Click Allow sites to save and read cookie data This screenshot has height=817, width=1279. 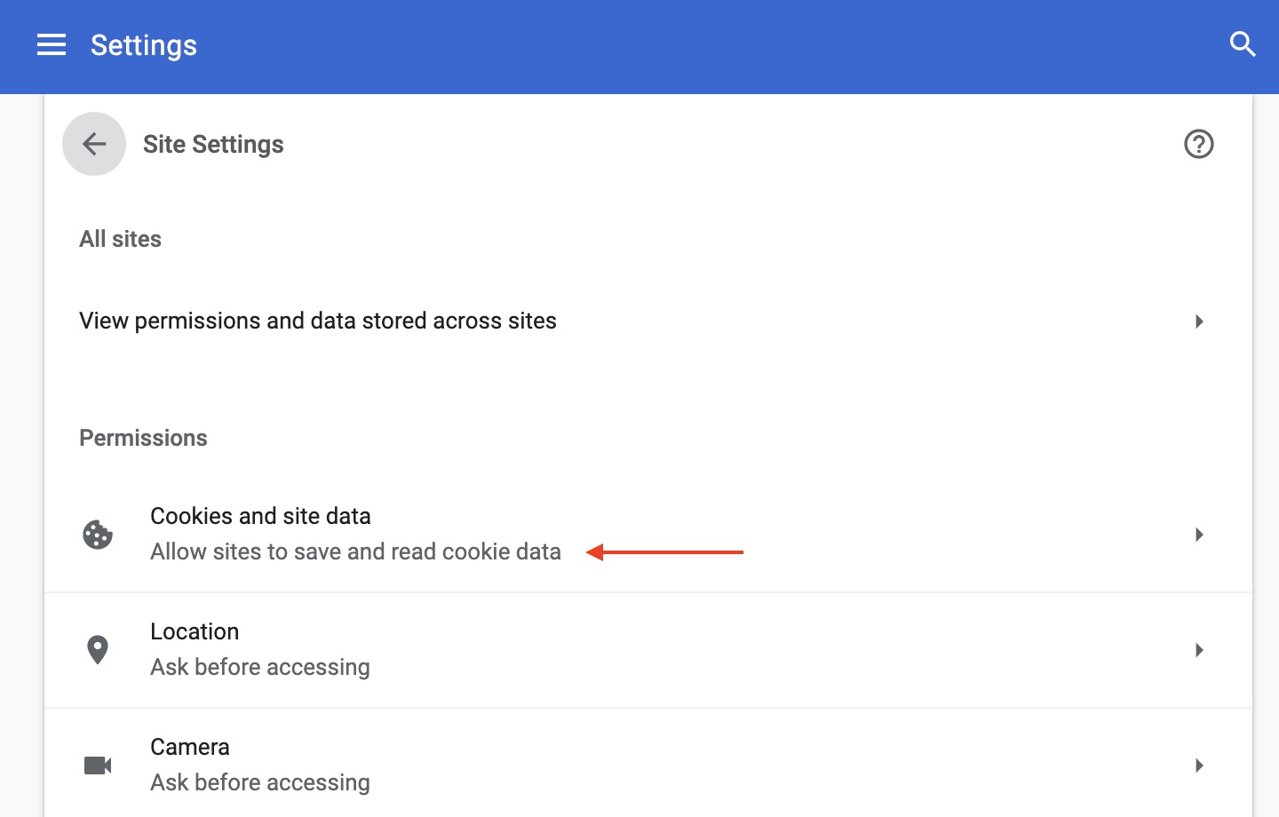point(355,551)
